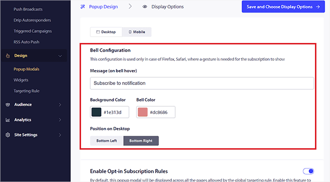Open Popup Modals in the sidebar
Image resolution: width=330 pixels, height=182 pixels.
[27, 69]
